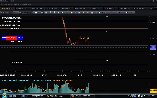Click the red Stop(NetXB) order label
Image resolution: width=157 pixels, height=98 pixels.
(x=11, y=38)
